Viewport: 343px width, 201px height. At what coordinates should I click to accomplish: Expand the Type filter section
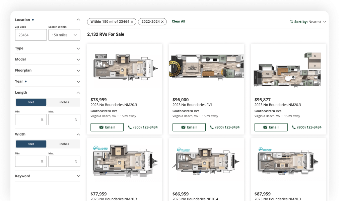coord(78,48)
